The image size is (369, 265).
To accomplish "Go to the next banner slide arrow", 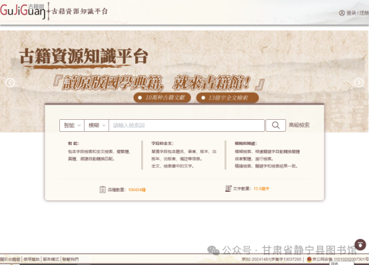I will pyautogui.click(x=358, y=83).
